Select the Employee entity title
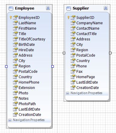 [25, 8]
